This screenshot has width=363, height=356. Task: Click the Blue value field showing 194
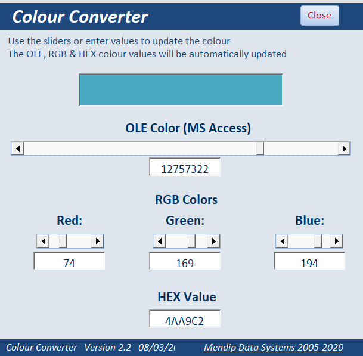(309, 262)
